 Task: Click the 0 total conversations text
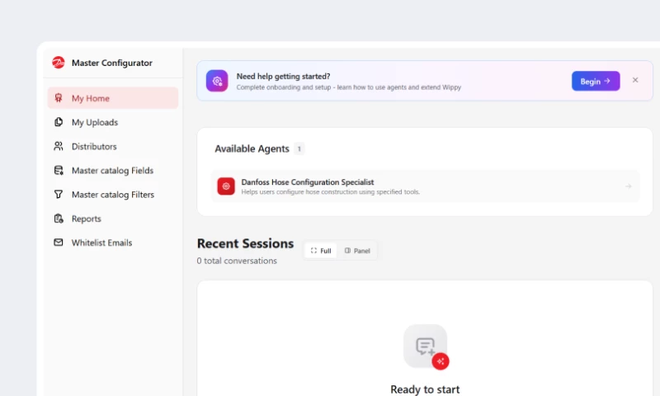[237, 261]
